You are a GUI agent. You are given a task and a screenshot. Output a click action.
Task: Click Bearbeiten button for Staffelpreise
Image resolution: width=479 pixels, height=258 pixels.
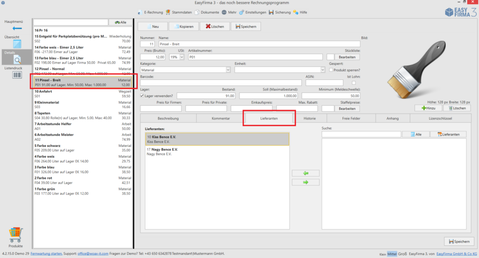[347, 108]
